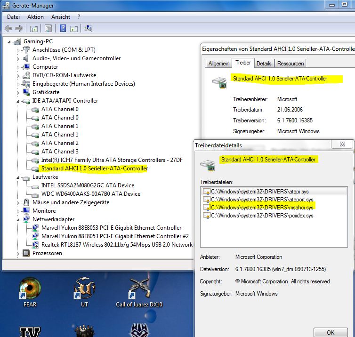Click the Netzwerkadapter category icon

tap(26, 219)
